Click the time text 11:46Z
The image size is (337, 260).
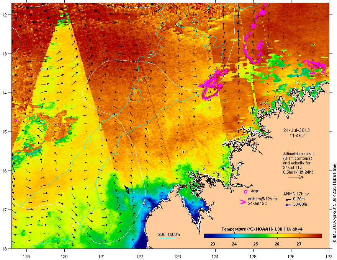(x=297, y=136)
